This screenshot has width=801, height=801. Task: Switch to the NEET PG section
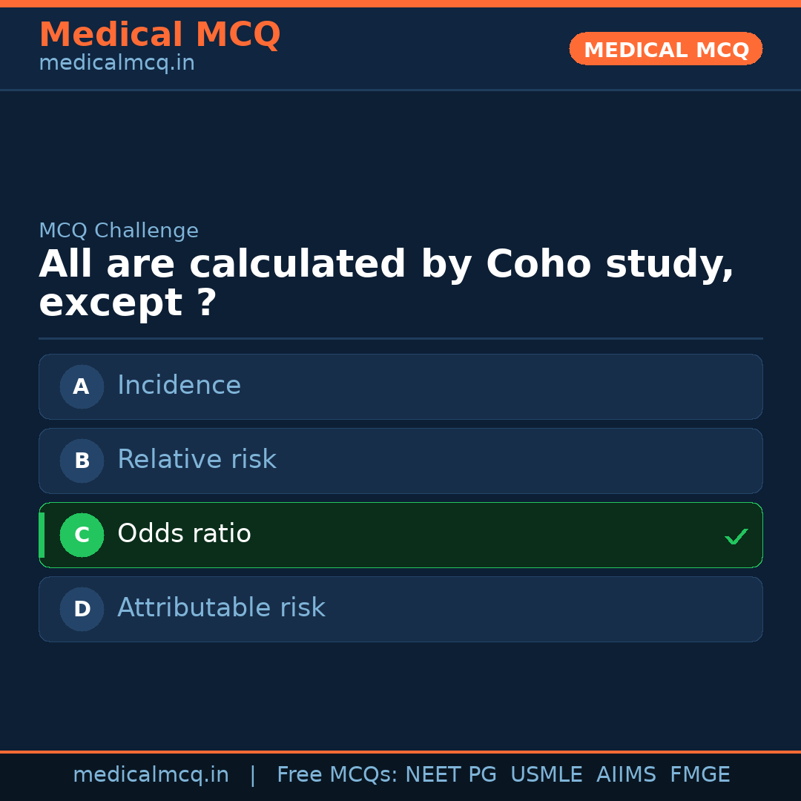(450, 774)
